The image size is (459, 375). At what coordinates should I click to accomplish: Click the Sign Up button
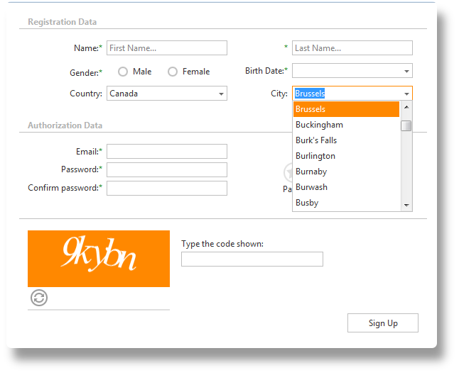(382, 323)
